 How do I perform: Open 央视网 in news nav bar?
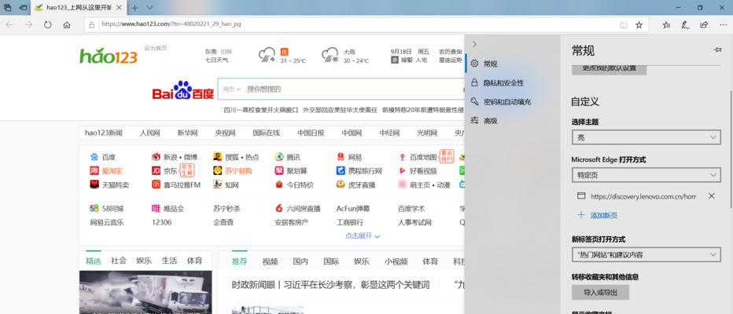[225, 133]
